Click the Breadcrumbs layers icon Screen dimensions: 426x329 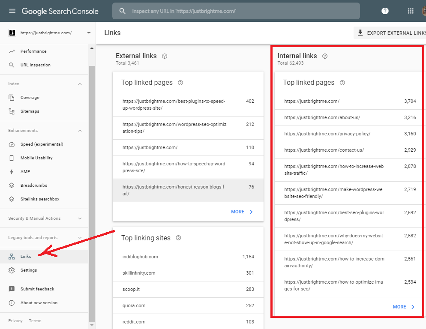(x=12, y=185)
